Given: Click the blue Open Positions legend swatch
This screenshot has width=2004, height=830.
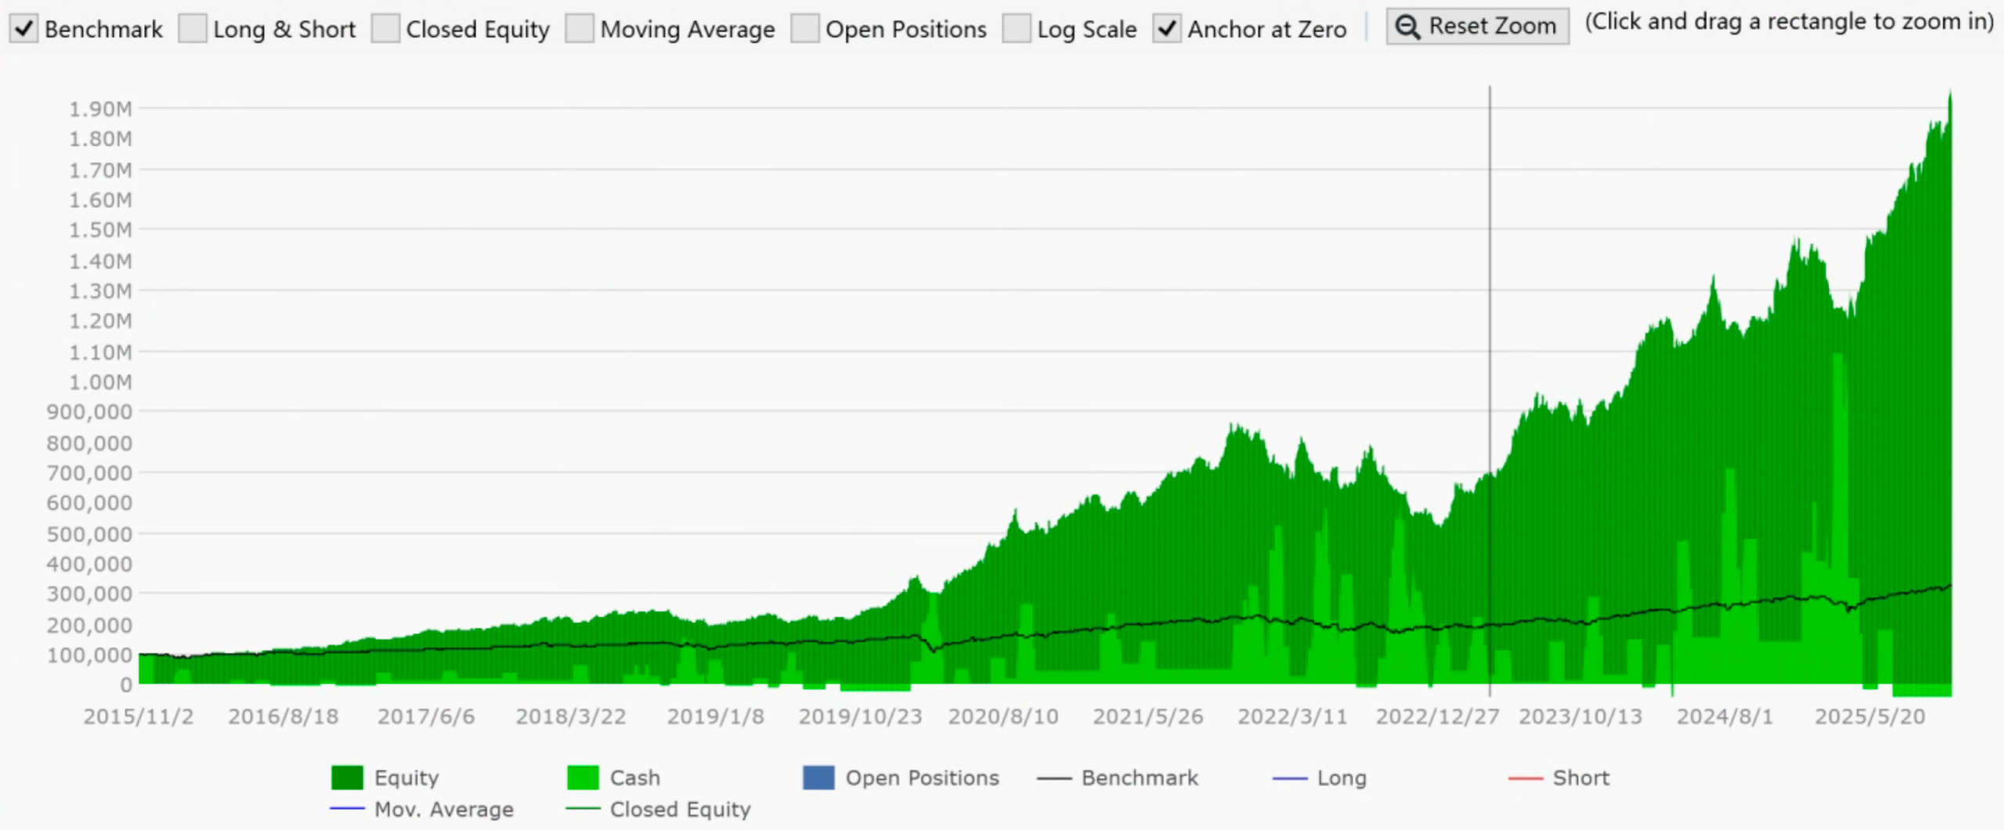Looking at the screenshot, I should coord(818,778).
